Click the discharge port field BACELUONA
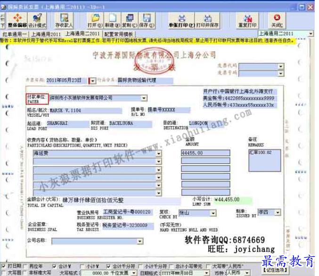Viewport: 319px width, 276px height. pyautogui.click(x=131, y=123)
